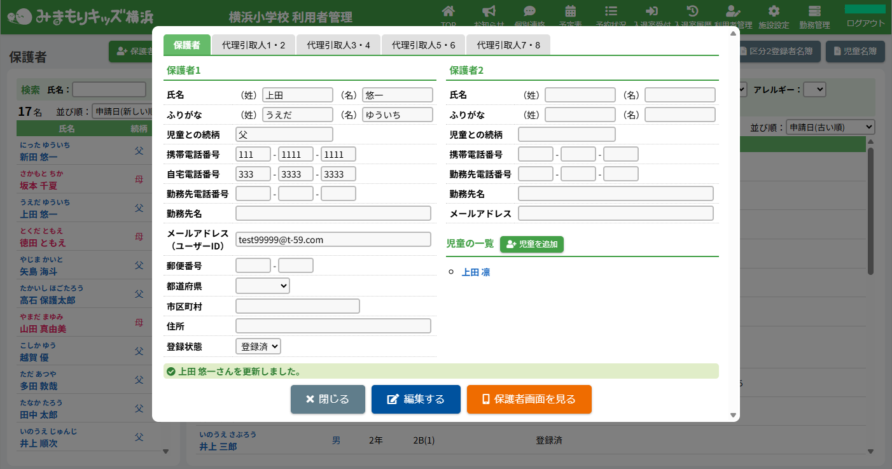Open the 予定表 calendar icon
The width and height of the screenshot is (892, 469).
coord(571,11)
